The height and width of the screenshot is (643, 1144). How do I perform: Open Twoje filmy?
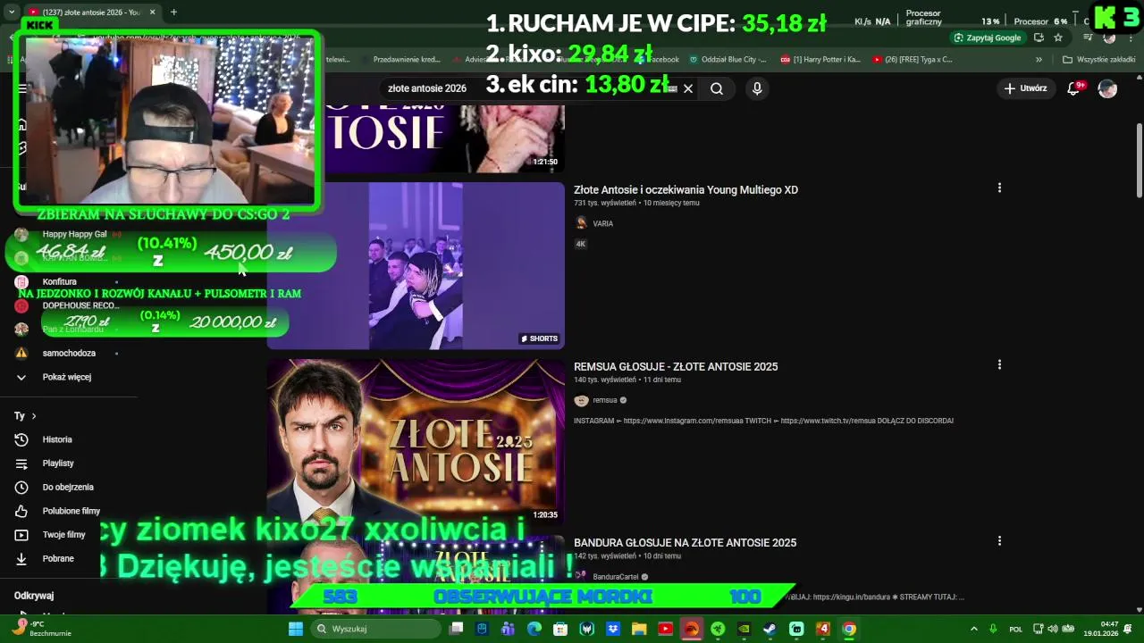pyautogui.click(x=64, y=535)
